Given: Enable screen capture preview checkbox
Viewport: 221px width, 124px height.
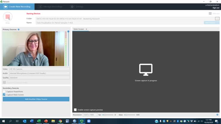Looking at the screenshot, I should [x=75, y=110].
